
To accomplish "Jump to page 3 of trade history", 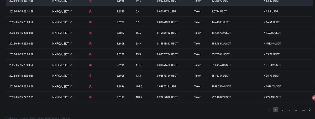I will (289, 110).
